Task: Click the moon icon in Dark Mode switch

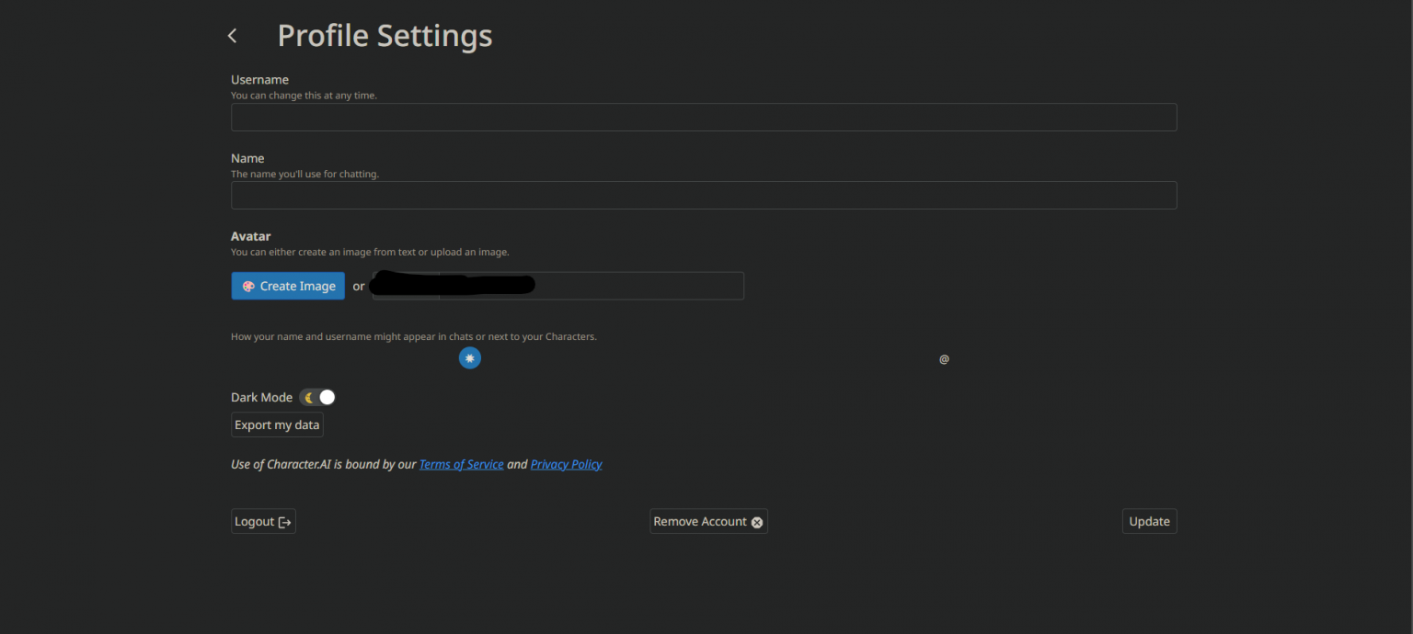Action: point(310,398)
